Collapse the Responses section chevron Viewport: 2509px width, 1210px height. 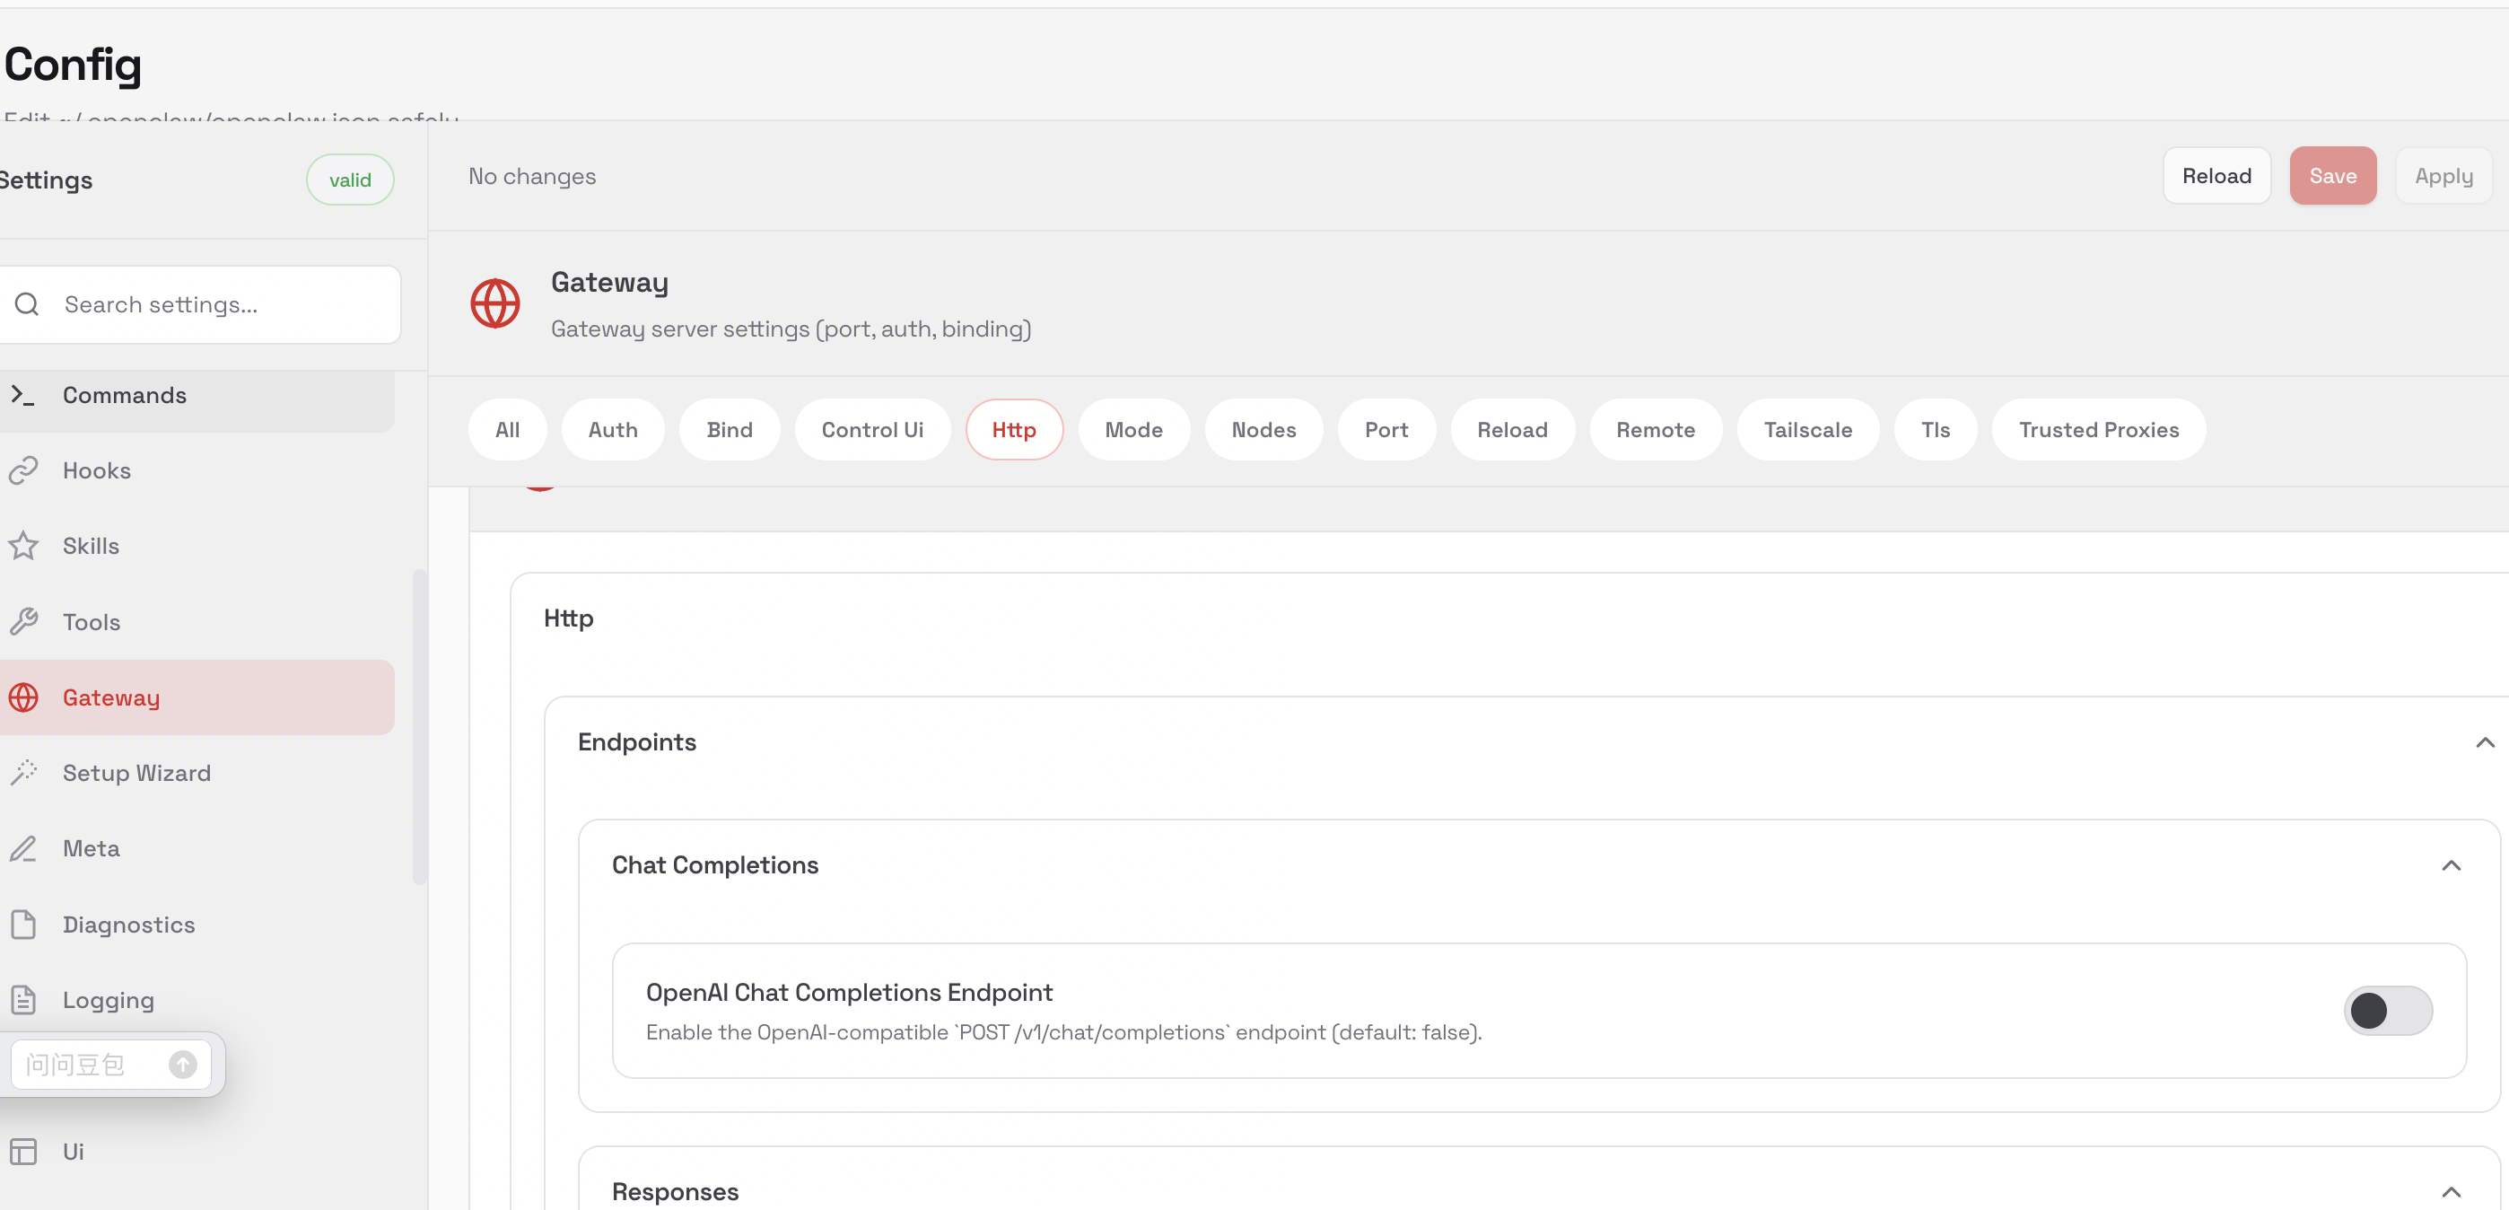pyautogui.click(x=2451, y=1191)
